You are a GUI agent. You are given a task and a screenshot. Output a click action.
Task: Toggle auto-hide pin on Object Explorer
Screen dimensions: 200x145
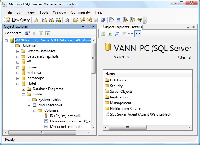(88, 26)
